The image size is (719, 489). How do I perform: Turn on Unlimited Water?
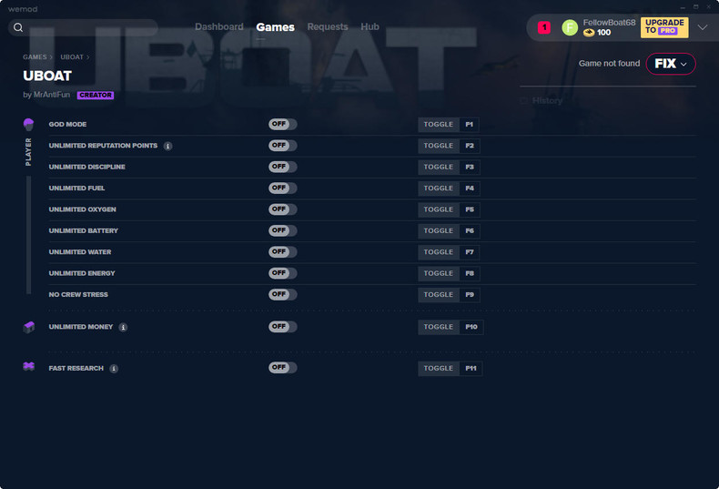[x=282, y=252]
